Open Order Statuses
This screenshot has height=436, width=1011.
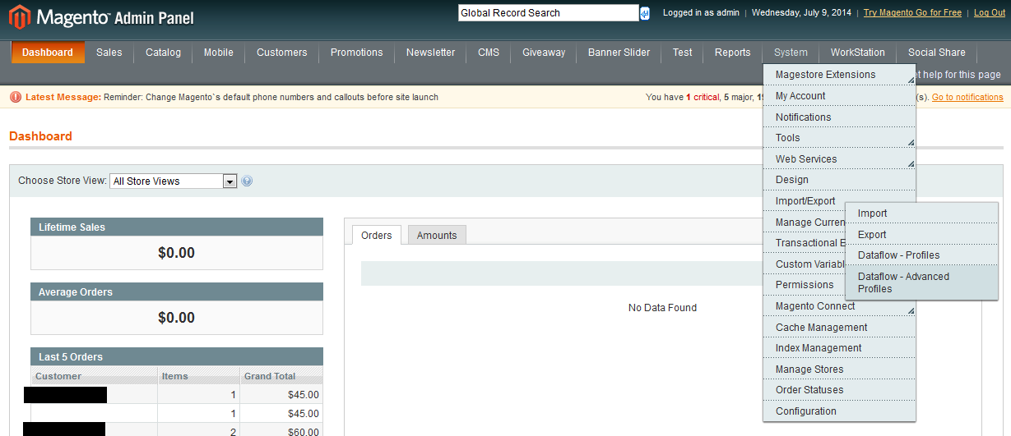(839, 390)
